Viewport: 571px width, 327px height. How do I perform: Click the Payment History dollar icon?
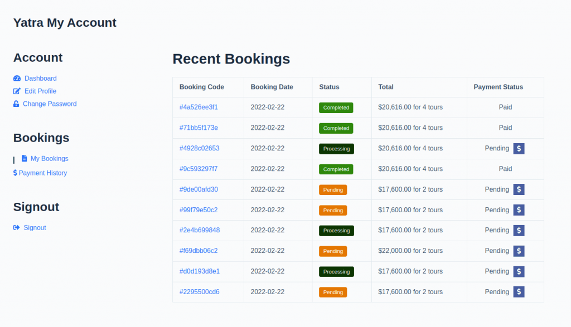16,173
